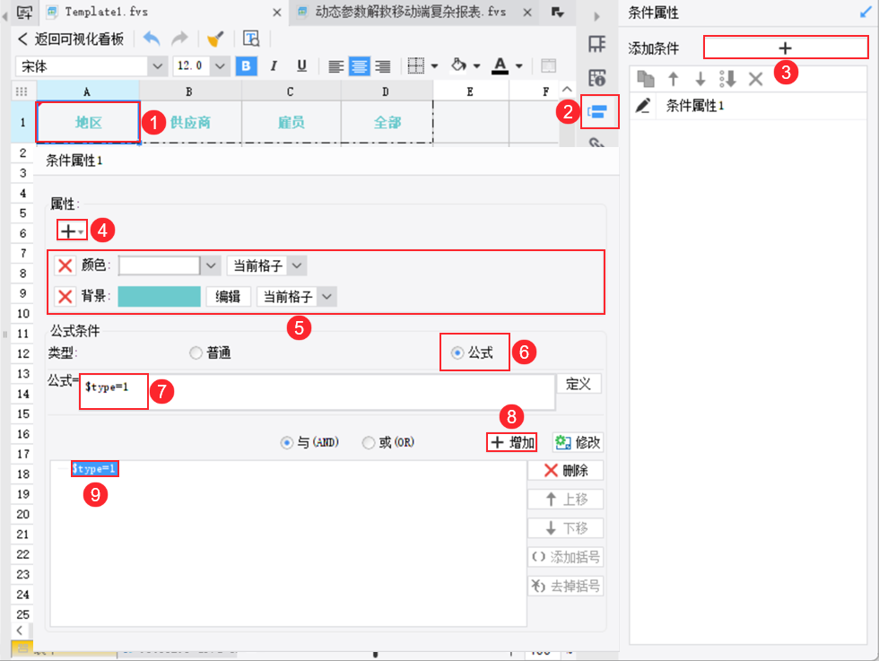Open the cell attributes side panel icon
Viewport: 879px width, 661px height.
coord(597,78)
